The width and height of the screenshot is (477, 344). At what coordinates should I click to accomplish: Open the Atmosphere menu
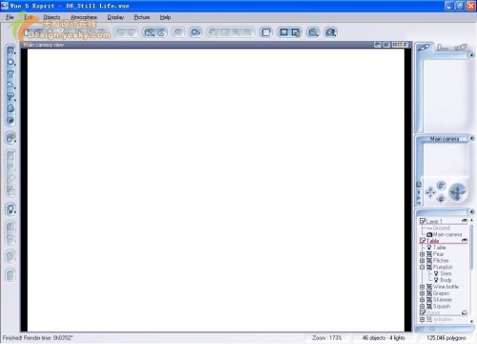pos(84,17)
